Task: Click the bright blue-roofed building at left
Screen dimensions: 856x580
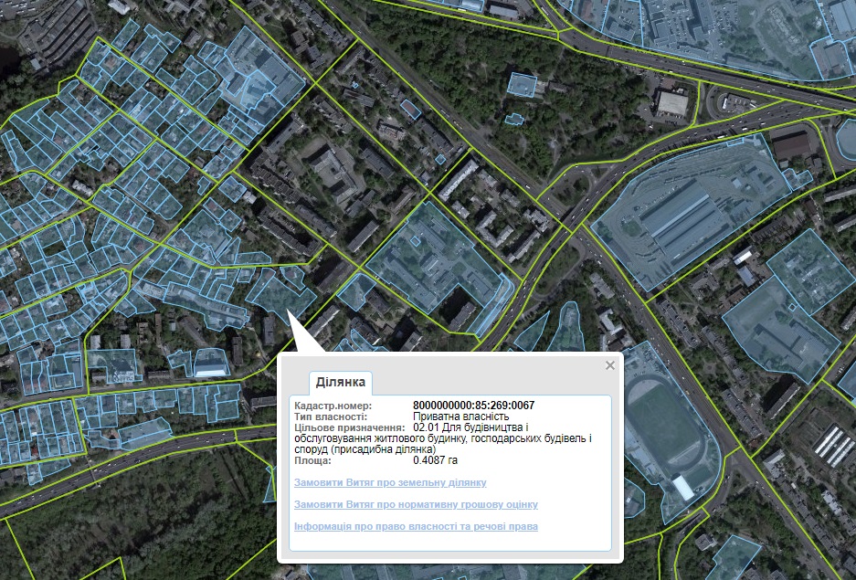Action: [x=210, y=365]
